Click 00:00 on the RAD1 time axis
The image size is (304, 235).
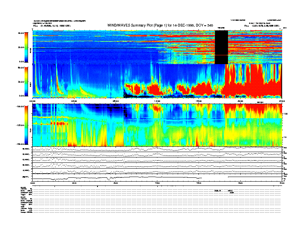pyautogui.click(x=32, y=101)
